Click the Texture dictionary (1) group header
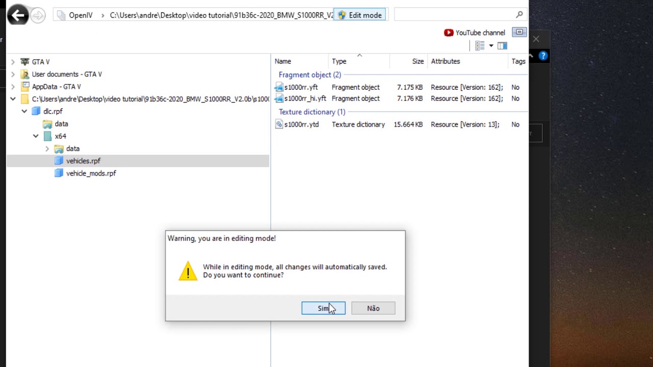 click(x=312, y=112)
